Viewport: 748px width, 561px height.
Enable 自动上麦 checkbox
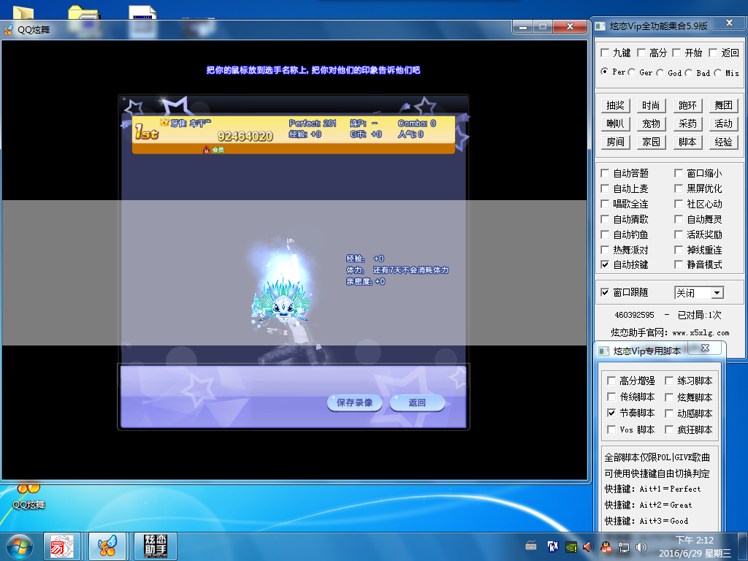[x=605, y=188]
